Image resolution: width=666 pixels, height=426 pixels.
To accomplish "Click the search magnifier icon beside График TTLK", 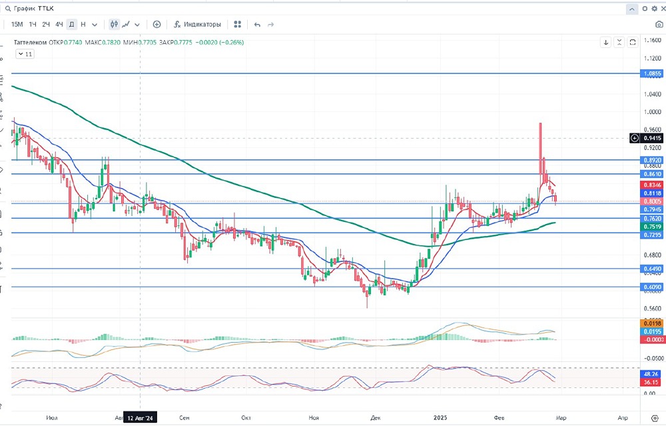I will click(7, 9).
